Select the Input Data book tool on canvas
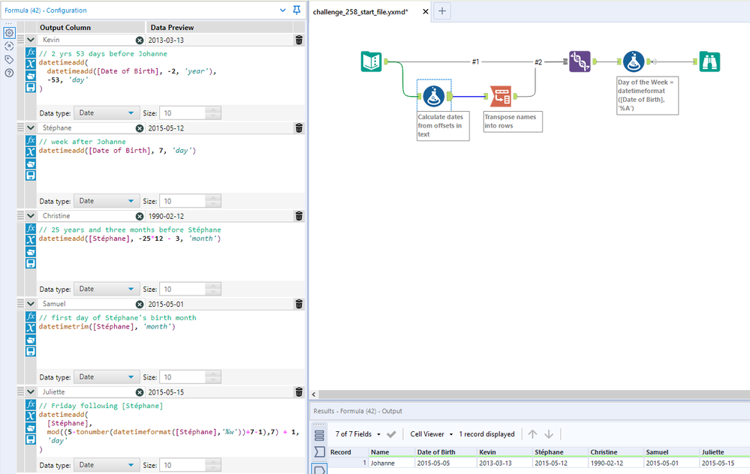The height and width of the screenshot is (474, 750). (371, 61)
